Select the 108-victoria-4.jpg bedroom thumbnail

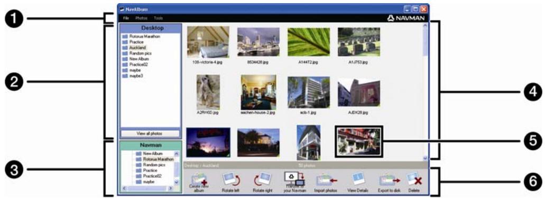[x=208, y=42]
